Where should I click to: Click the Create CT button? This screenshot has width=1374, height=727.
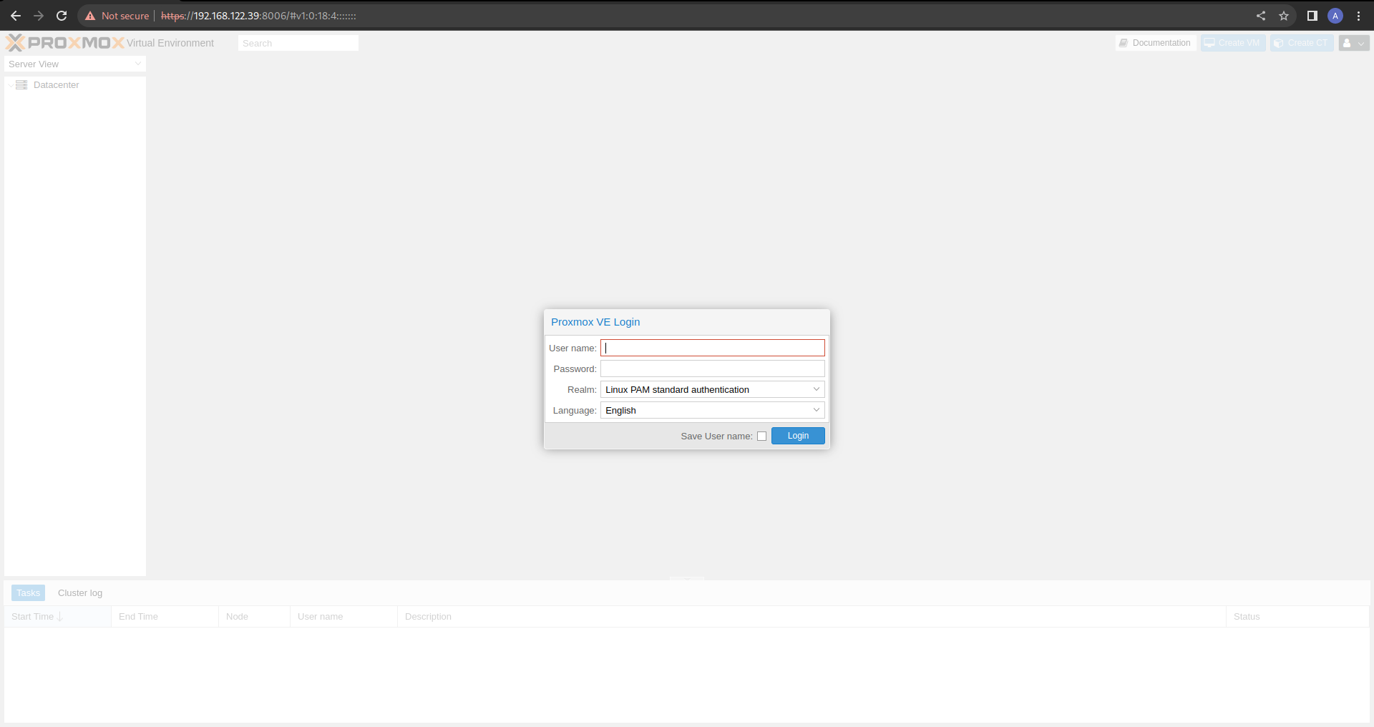coord(1302,43)
